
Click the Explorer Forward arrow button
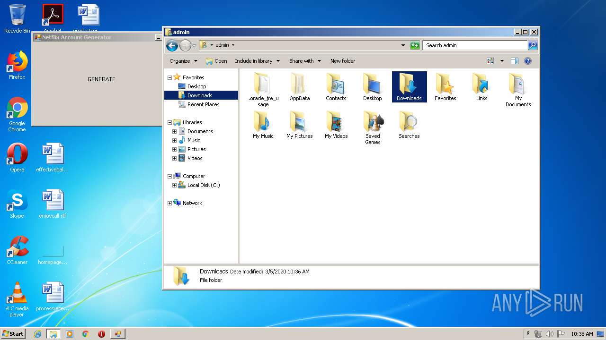pos(185,45)
